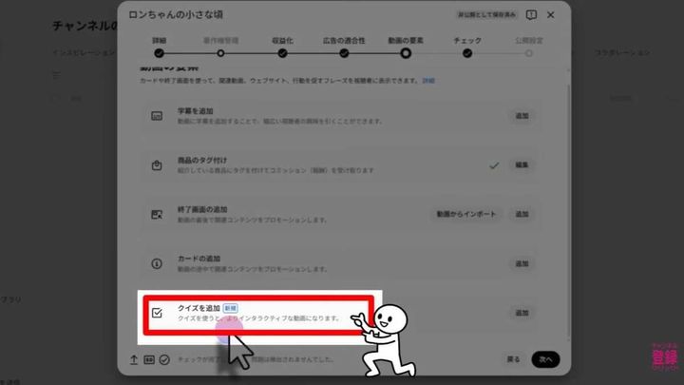The height and width of the screenshot is (385, 684).
Task: Click the 動画からインポート button
Action: [x=466, y=214]
